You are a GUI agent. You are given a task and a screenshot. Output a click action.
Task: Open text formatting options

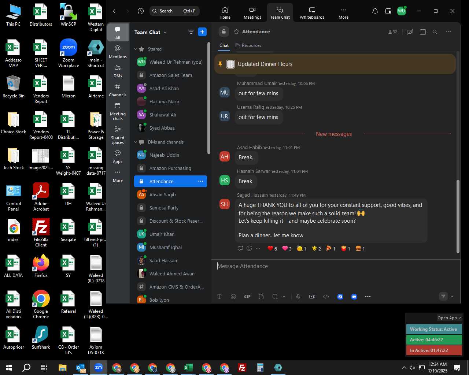[x=219, y=297]
